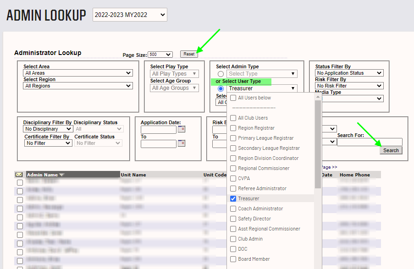Expand the Status Filter By dropdown
The height and width of the screenshot is (269, 414).
click(349, 73)
